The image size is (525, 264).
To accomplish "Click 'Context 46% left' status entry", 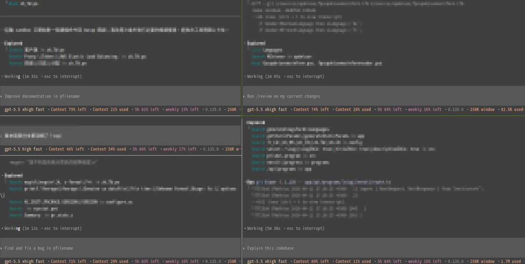I will [x=66, y=149].
